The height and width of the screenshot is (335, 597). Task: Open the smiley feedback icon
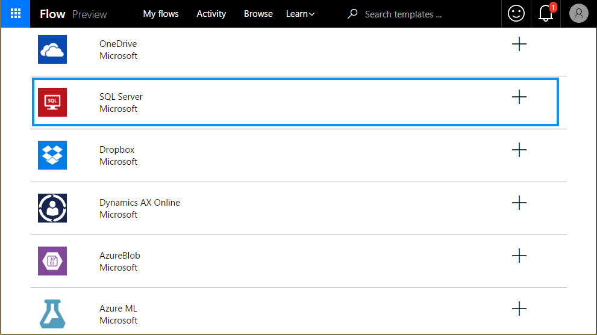[x=516, y=14]
